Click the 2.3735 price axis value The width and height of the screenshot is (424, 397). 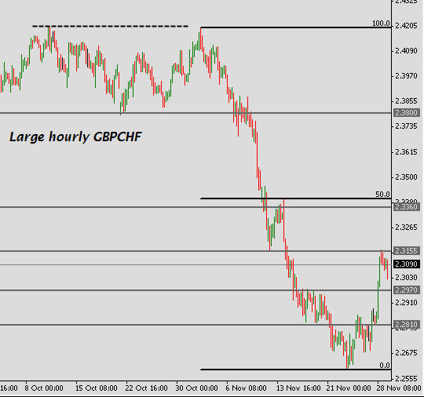click(406, 126)
